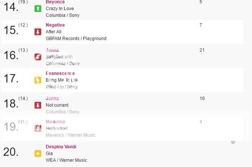Click the yellow star icon beside Bring Me To Life
This screenshot has width=252, height=167.
pyautogui.click(x=38, y=80)
